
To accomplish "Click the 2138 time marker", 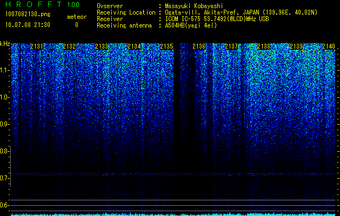I will click(x=264, y=46).
